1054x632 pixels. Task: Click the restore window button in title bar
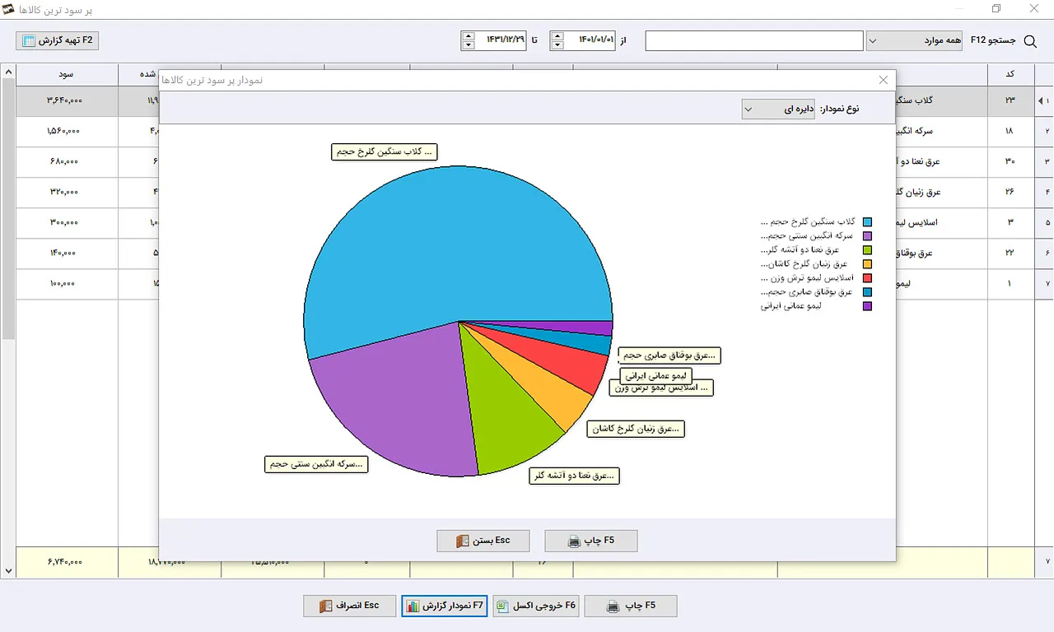[x=996, y=9]
